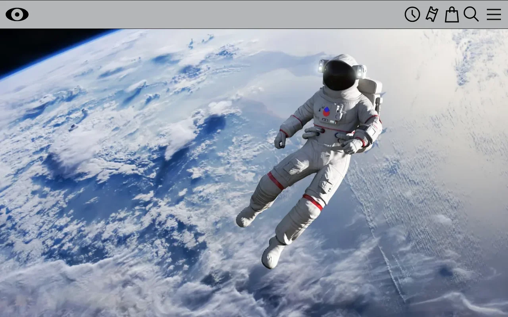Open the shopping bag icon
Screen dimensions: 508x317
click(452, 15)
